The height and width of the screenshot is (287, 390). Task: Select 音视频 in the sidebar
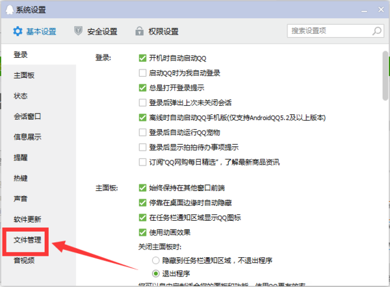(x=38, y=260)
